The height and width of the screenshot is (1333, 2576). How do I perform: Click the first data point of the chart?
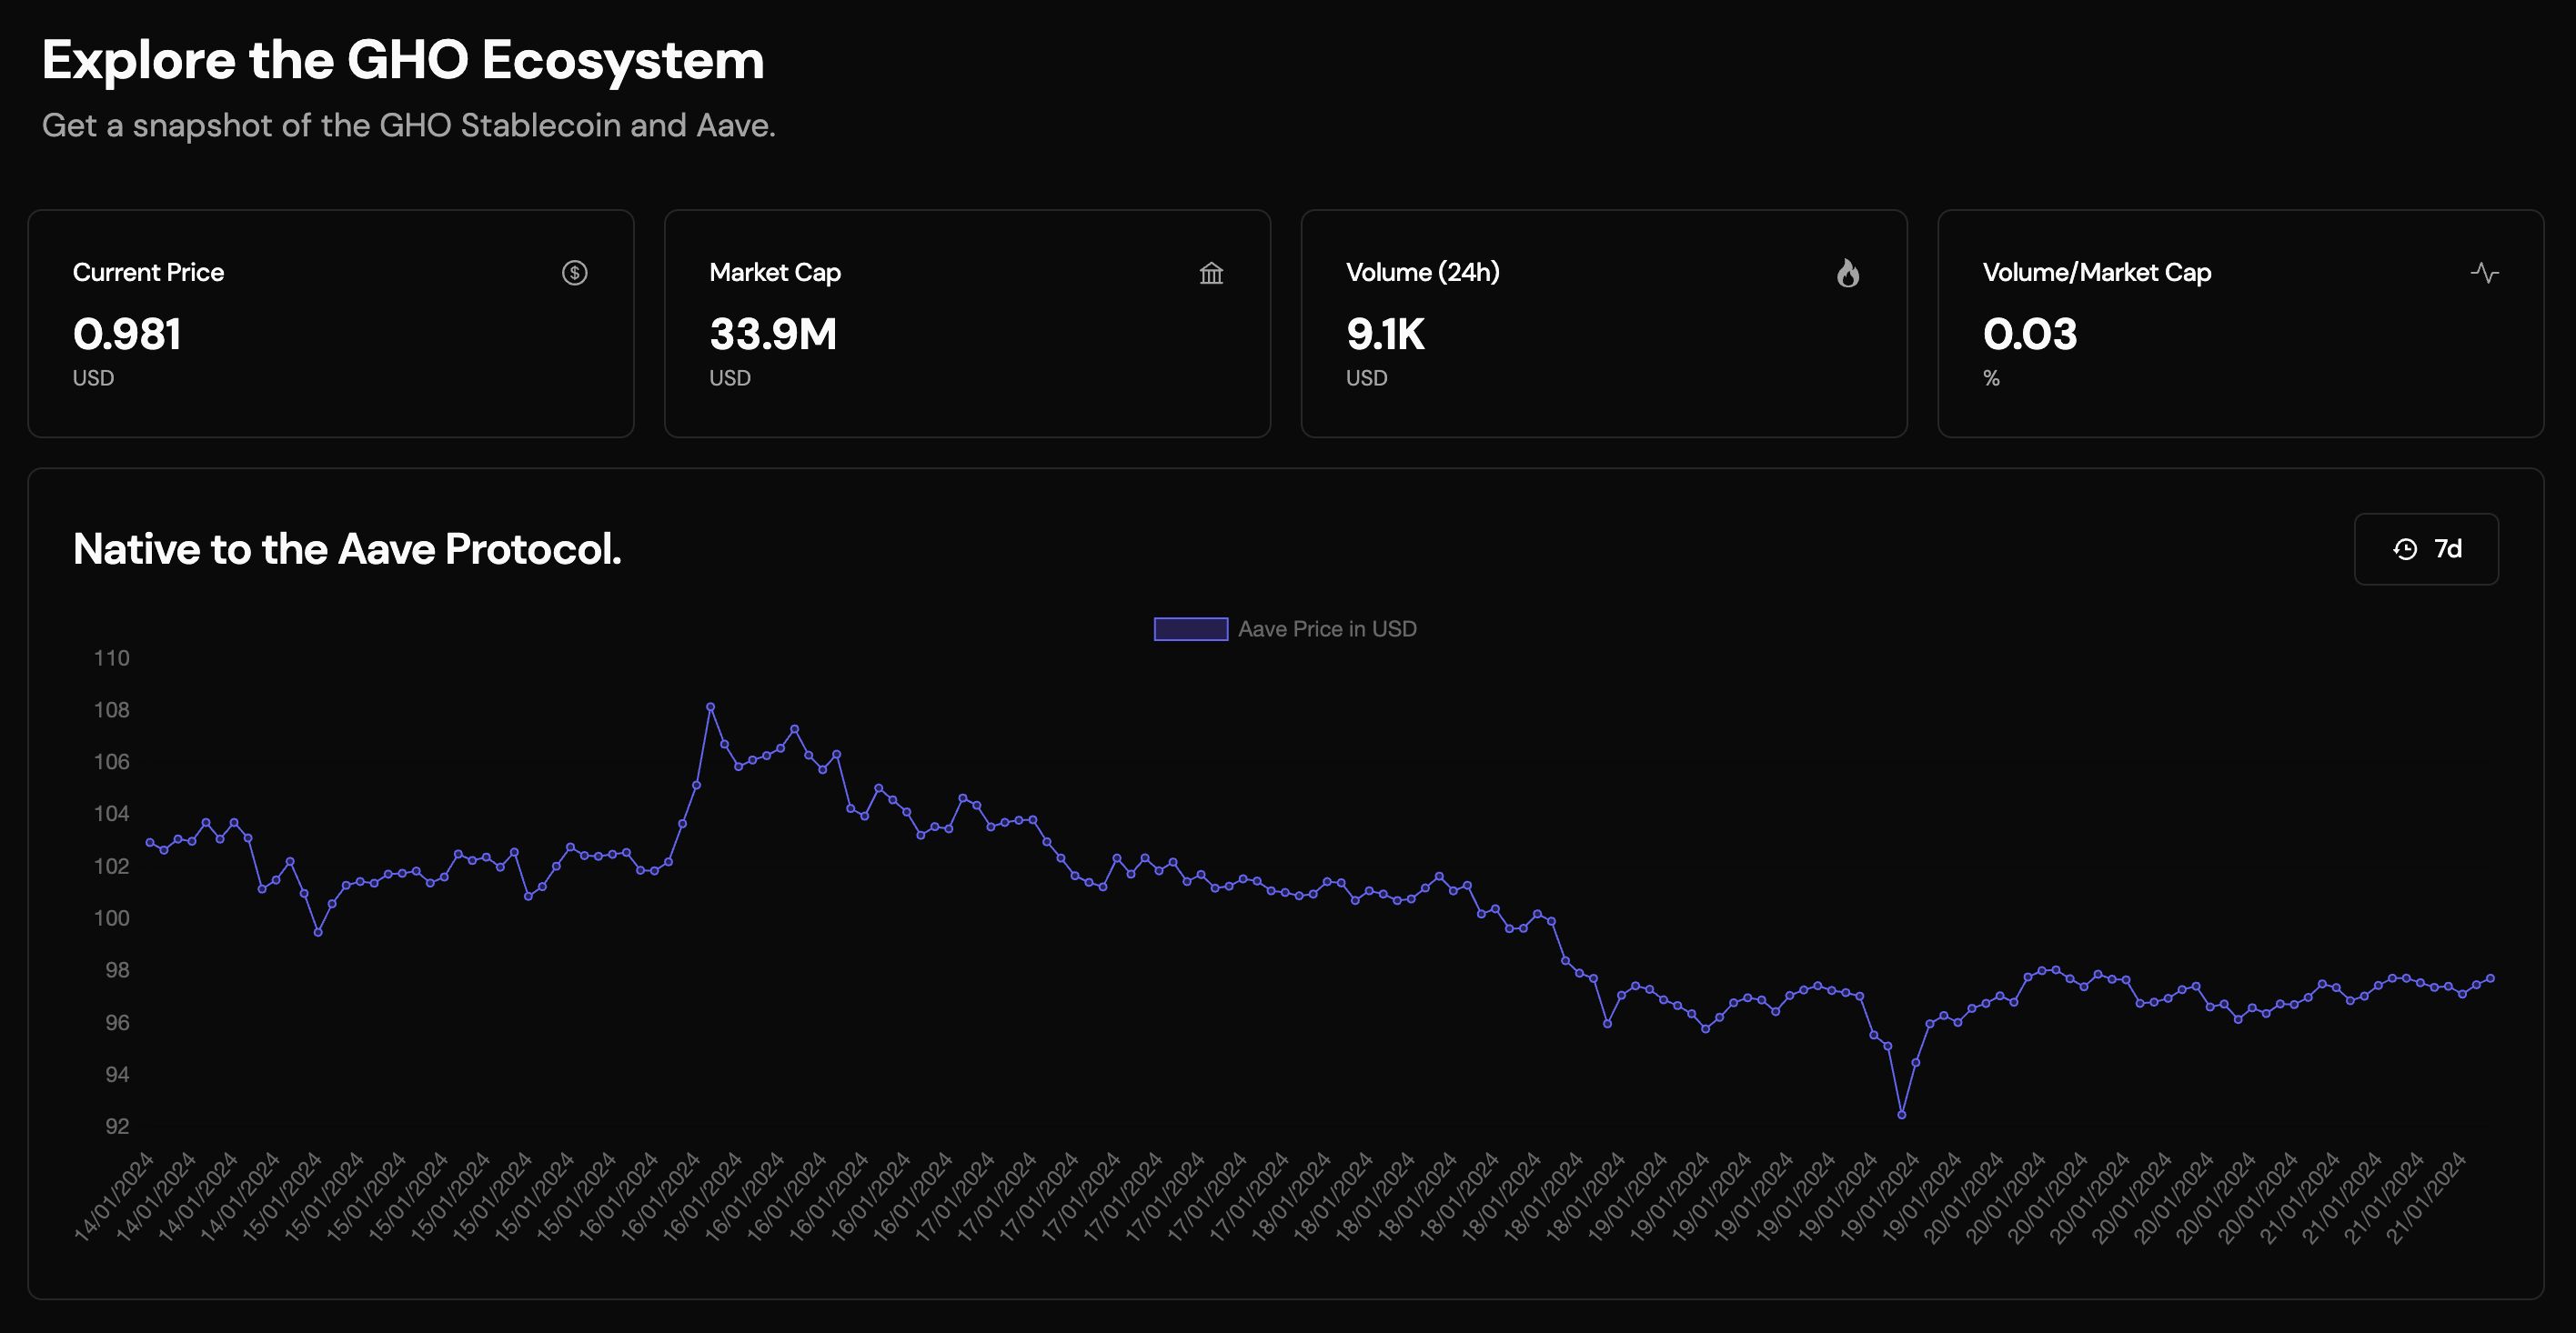pyautogui.click(x=150, y=842)
